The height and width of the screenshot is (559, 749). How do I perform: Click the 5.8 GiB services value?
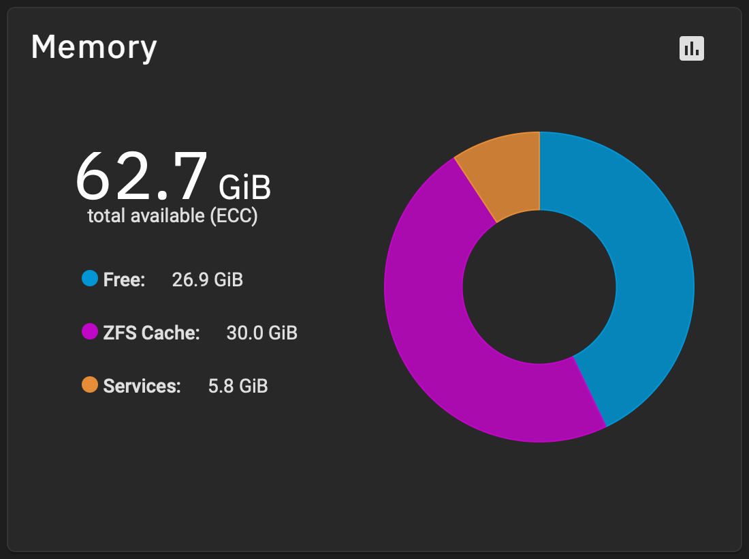click(238, 386)
